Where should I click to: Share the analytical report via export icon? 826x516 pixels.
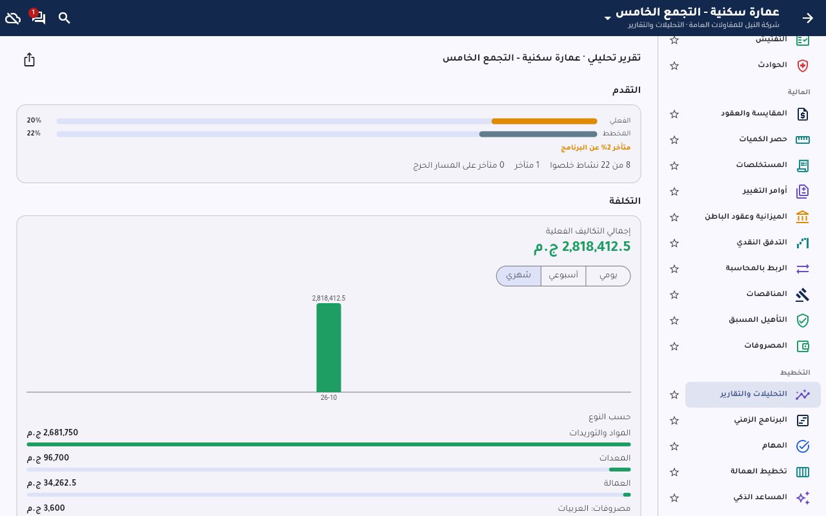click(x=29, y=60)
